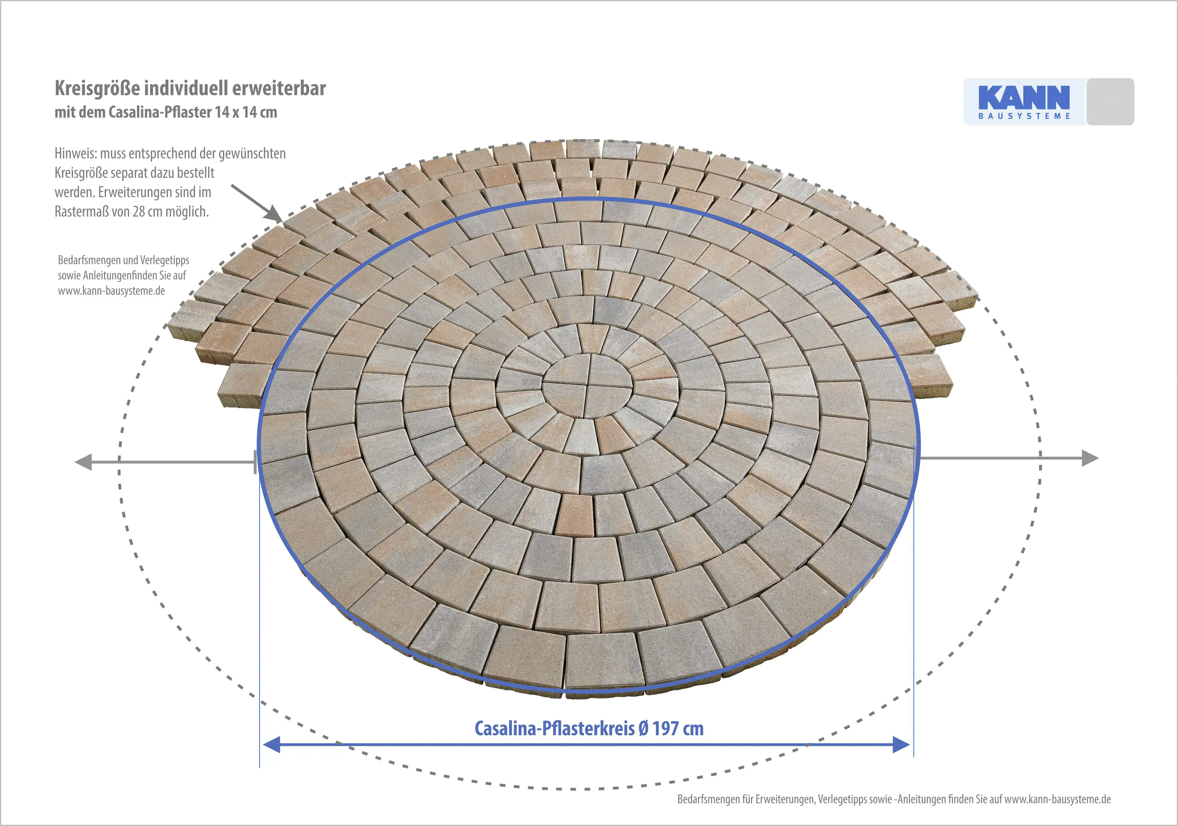Click the www.kann-bausysteme.de link at left
Screen dimensions: 1178x826
click(111, 291)
